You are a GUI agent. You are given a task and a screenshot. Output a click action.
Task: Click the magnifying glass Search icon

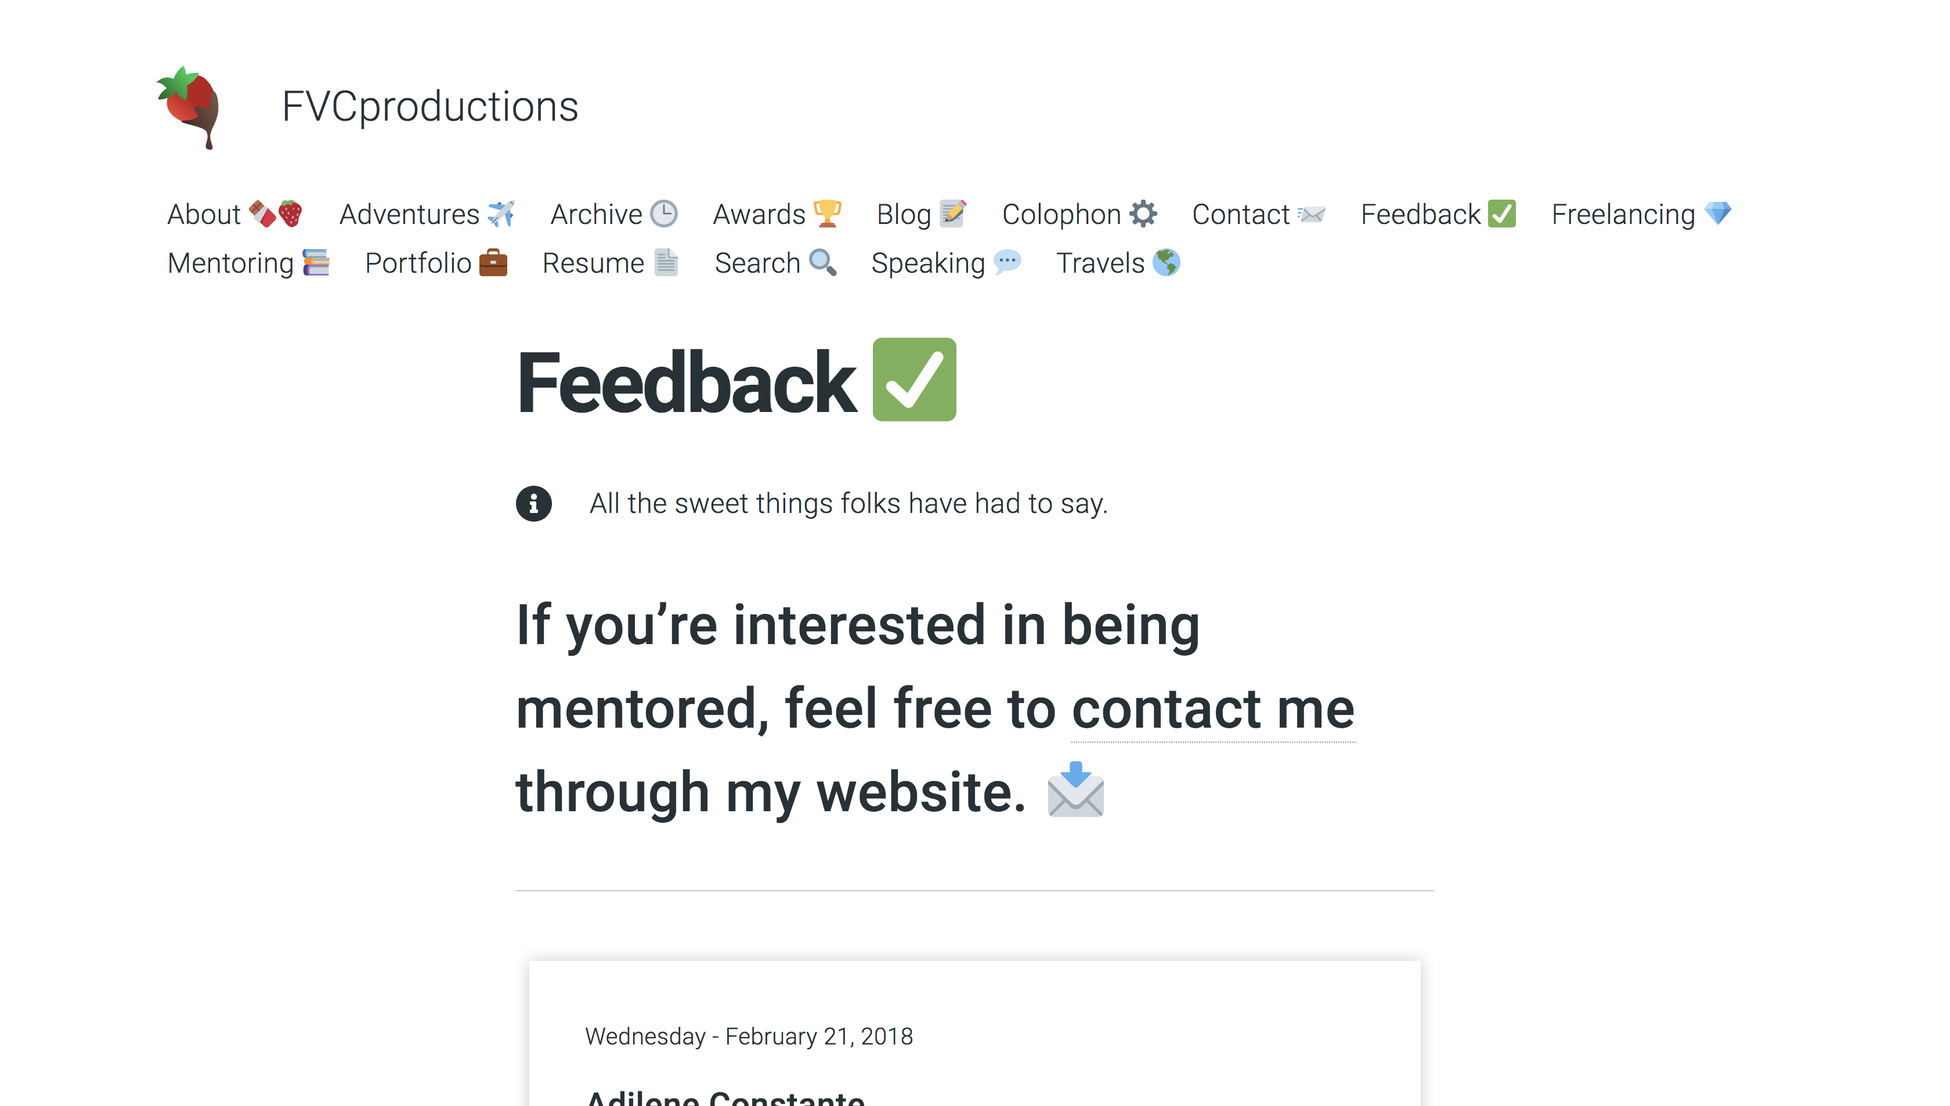point(823,263)
